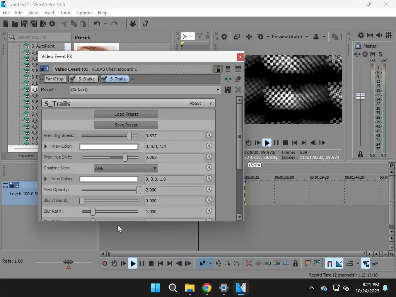Open the File menu

pos(6,13)
